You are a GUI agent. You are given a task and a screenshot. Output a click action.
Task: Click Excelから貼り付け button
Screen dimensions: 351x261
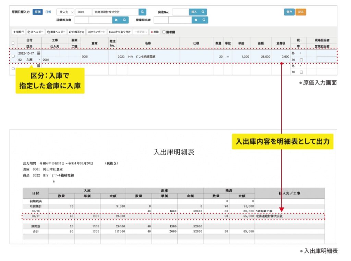click(x=120, y=32)
